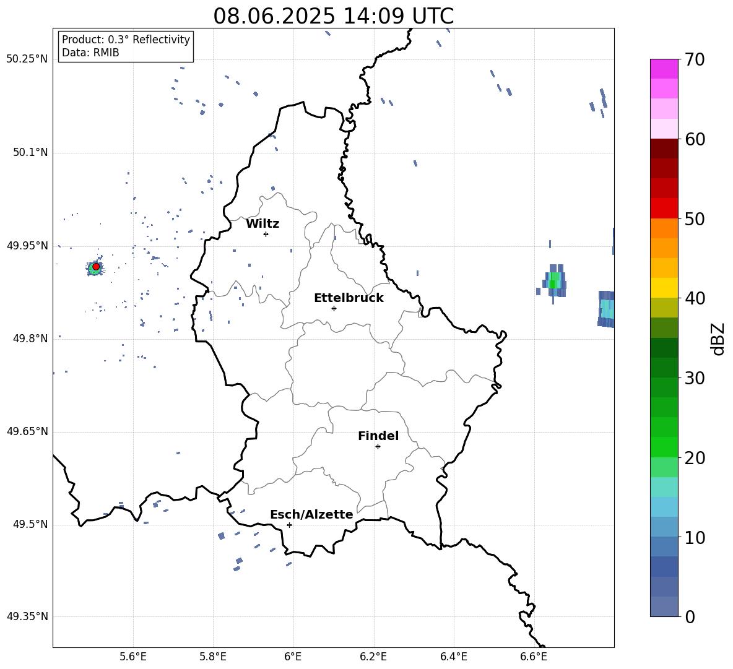Click the colorbar tick label 40
Screen dimensions: 733x669
pyautogui.click(x=695, y=298)
